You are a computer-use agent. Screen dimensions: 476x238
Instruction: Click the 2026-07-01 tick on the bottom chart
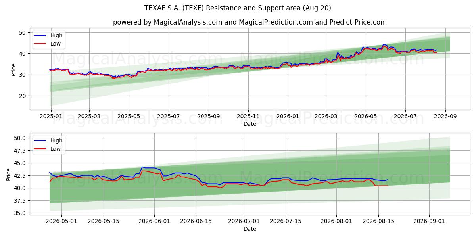[x=244, y=221]
